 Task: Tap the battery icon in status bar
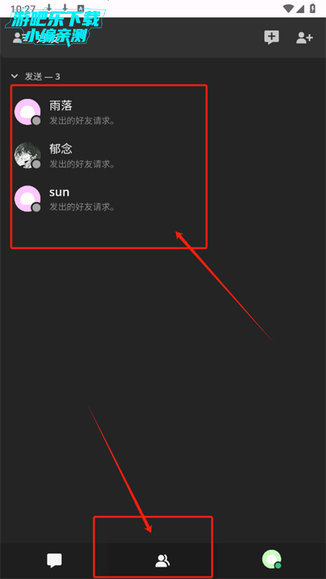313,8
